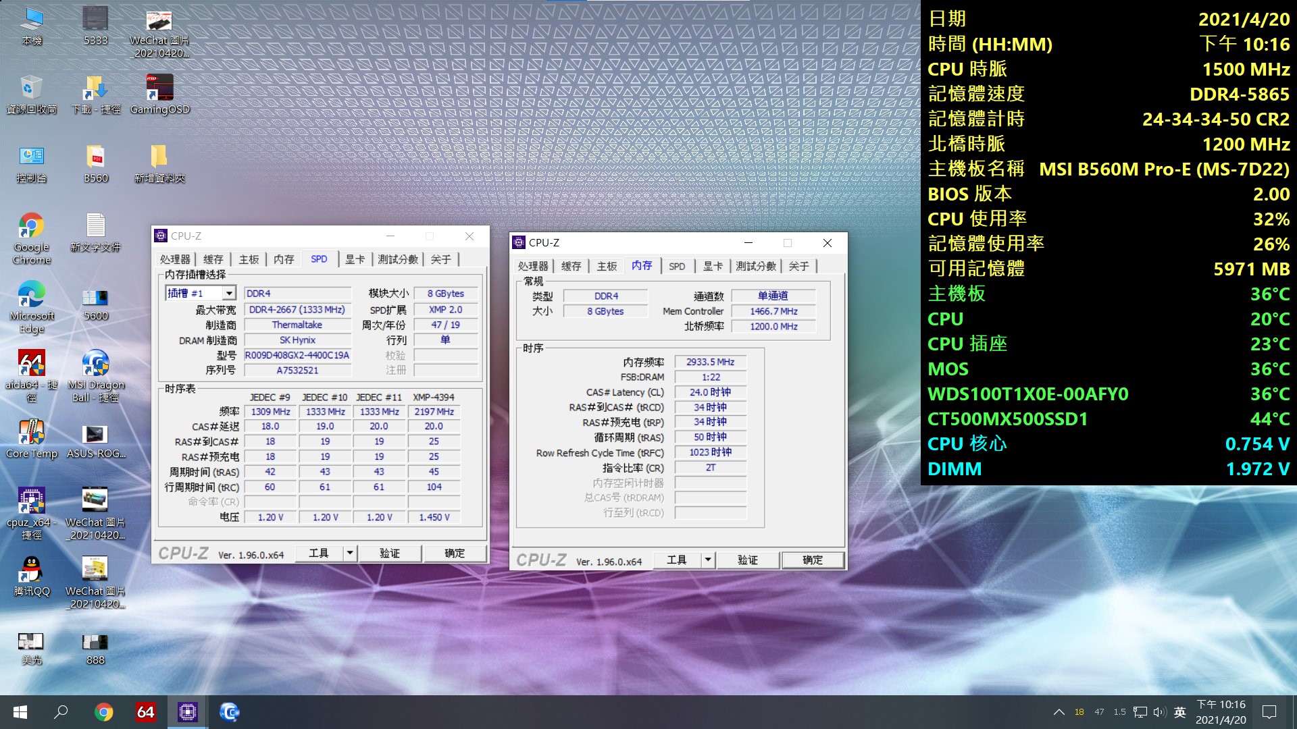This screenshot has width=1297, height=729.
Task: Switch to SPD tab in memory window
Action: click(677, 266)
